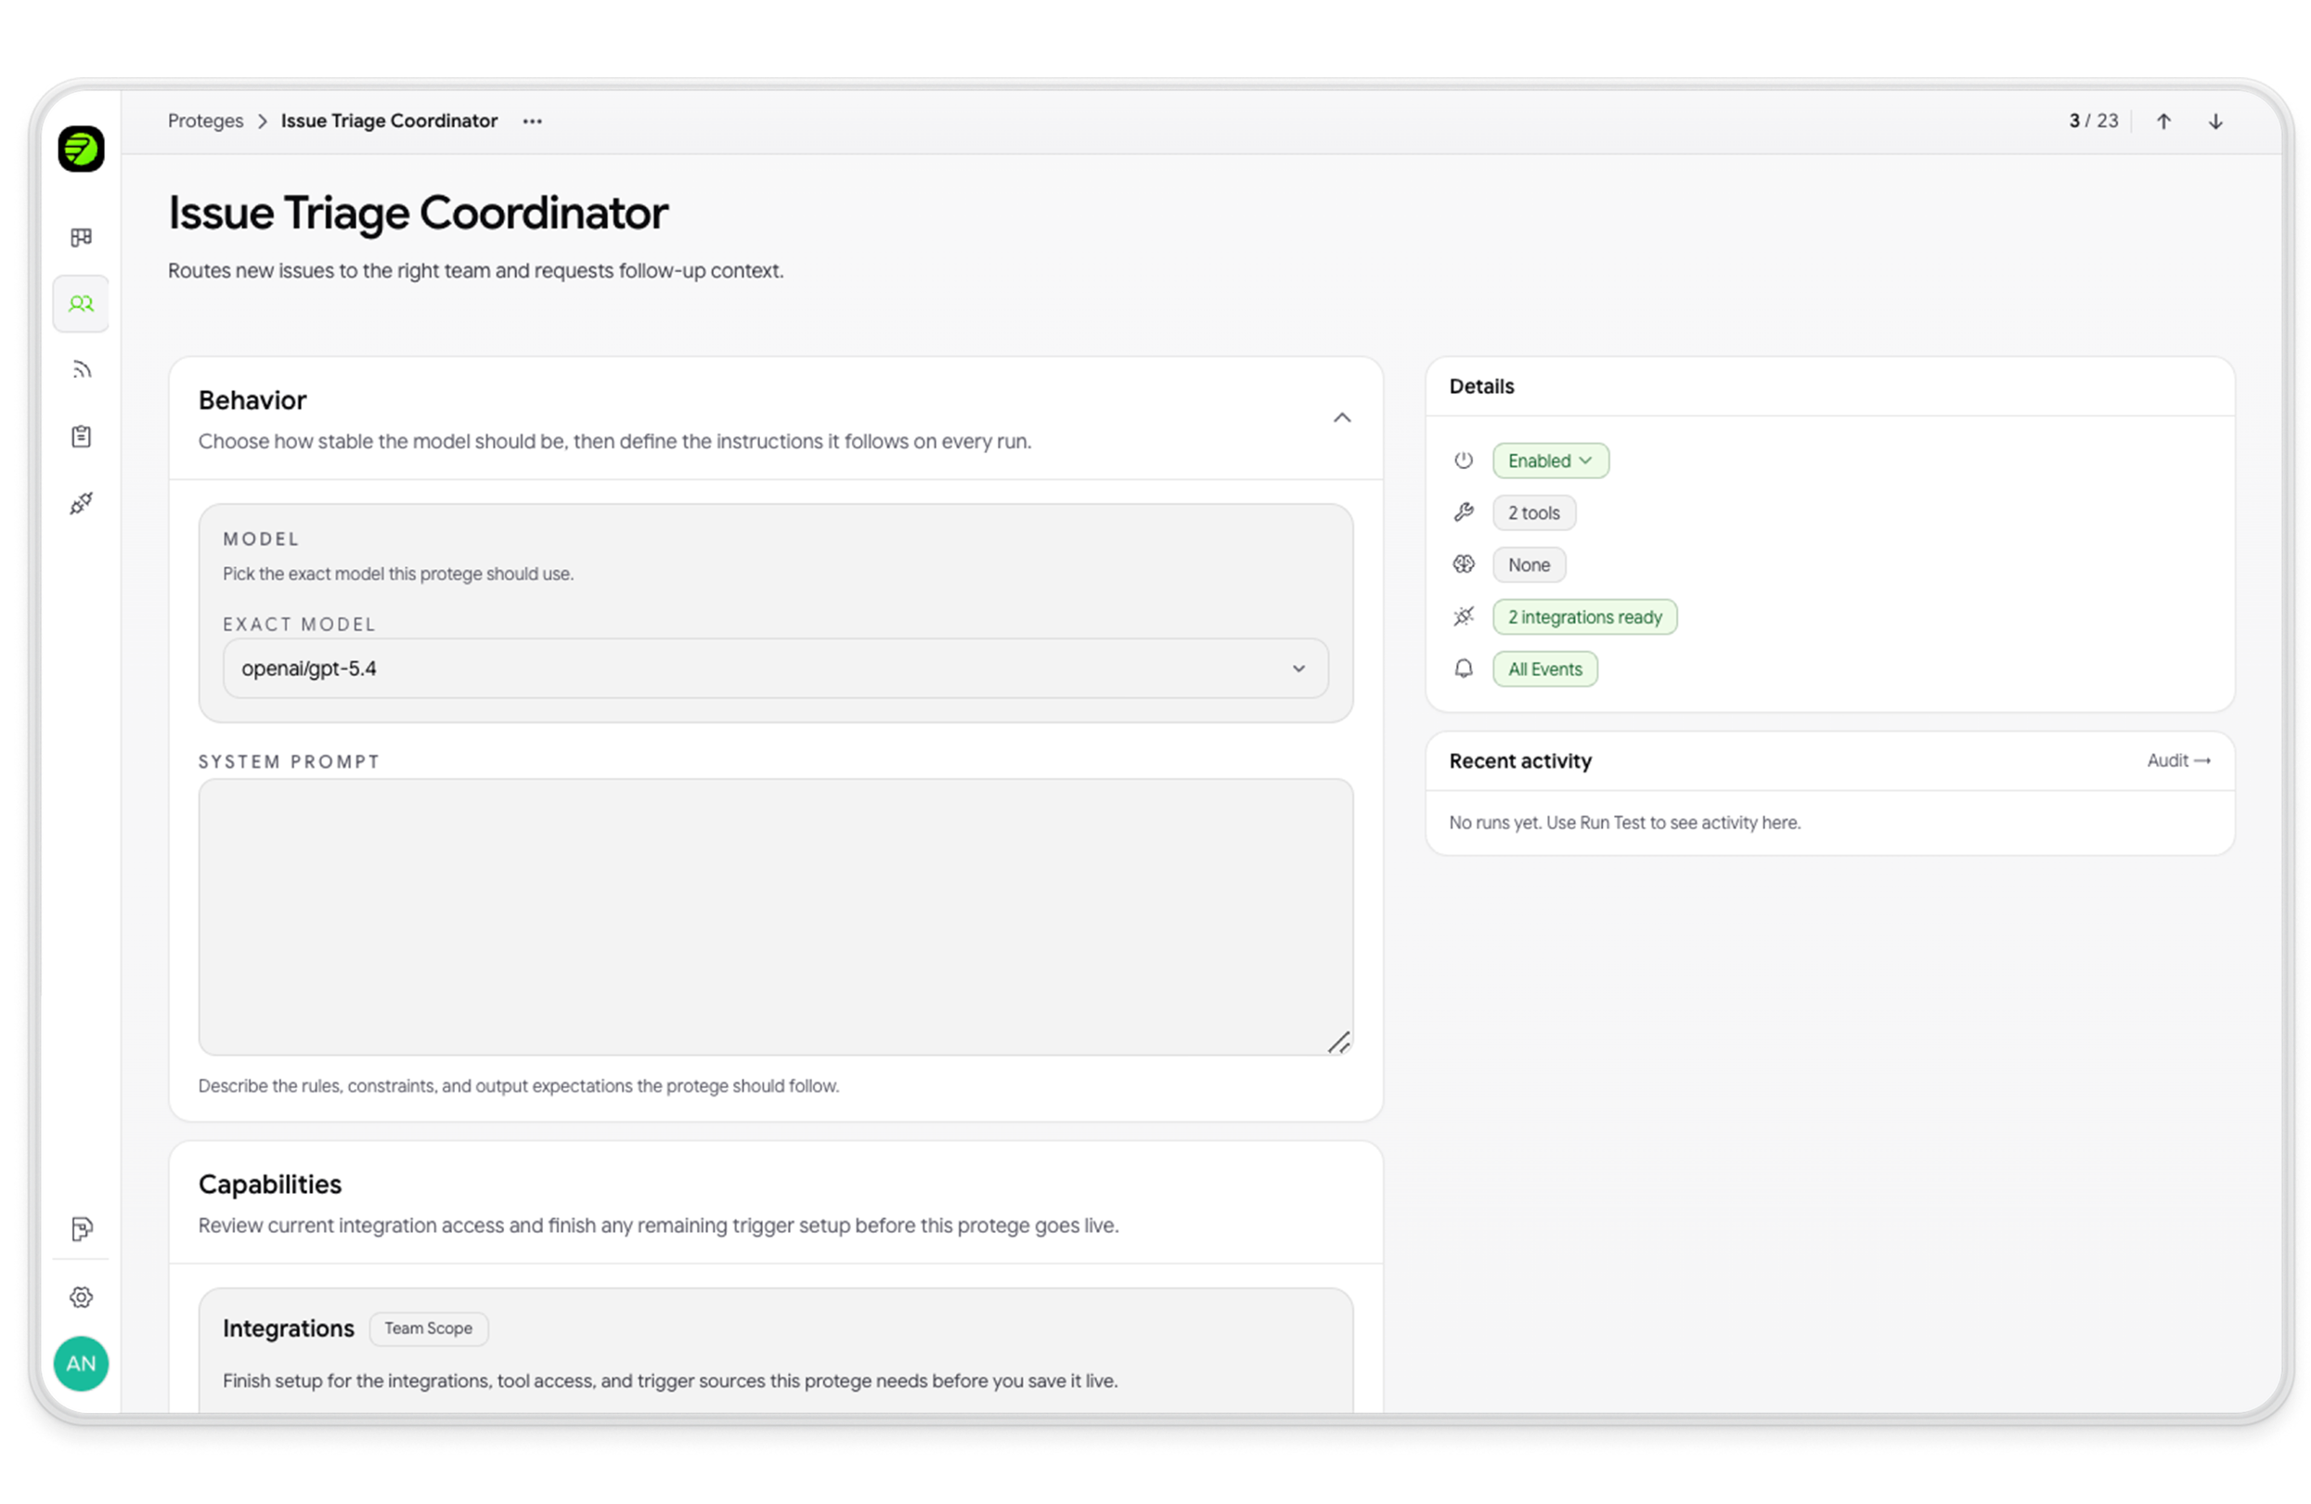Collapse the Behavior section chevron
This screenshot has width=2311, height=1504.
[1342, 418]
